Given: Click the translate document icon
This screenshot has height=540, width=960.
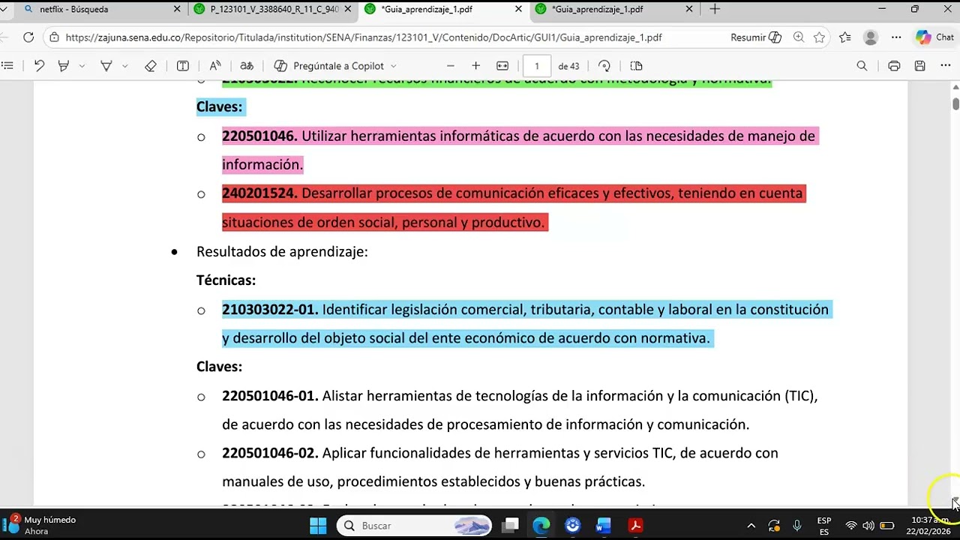Looking at the screenshot, I should pyautogui.click(x=247, y=66).
